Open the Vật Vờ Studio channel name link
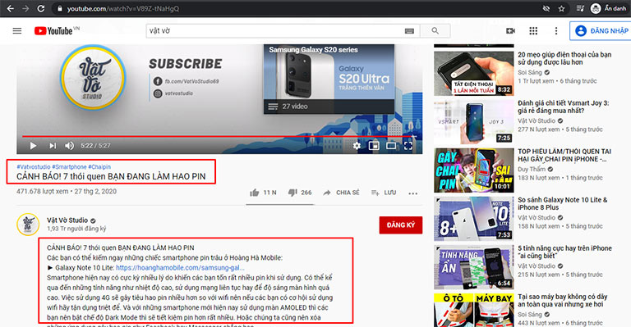 [67, 220]
